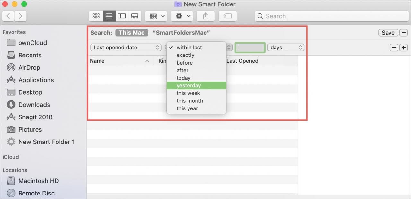Open the days unit dropdown

click(285, 48)
